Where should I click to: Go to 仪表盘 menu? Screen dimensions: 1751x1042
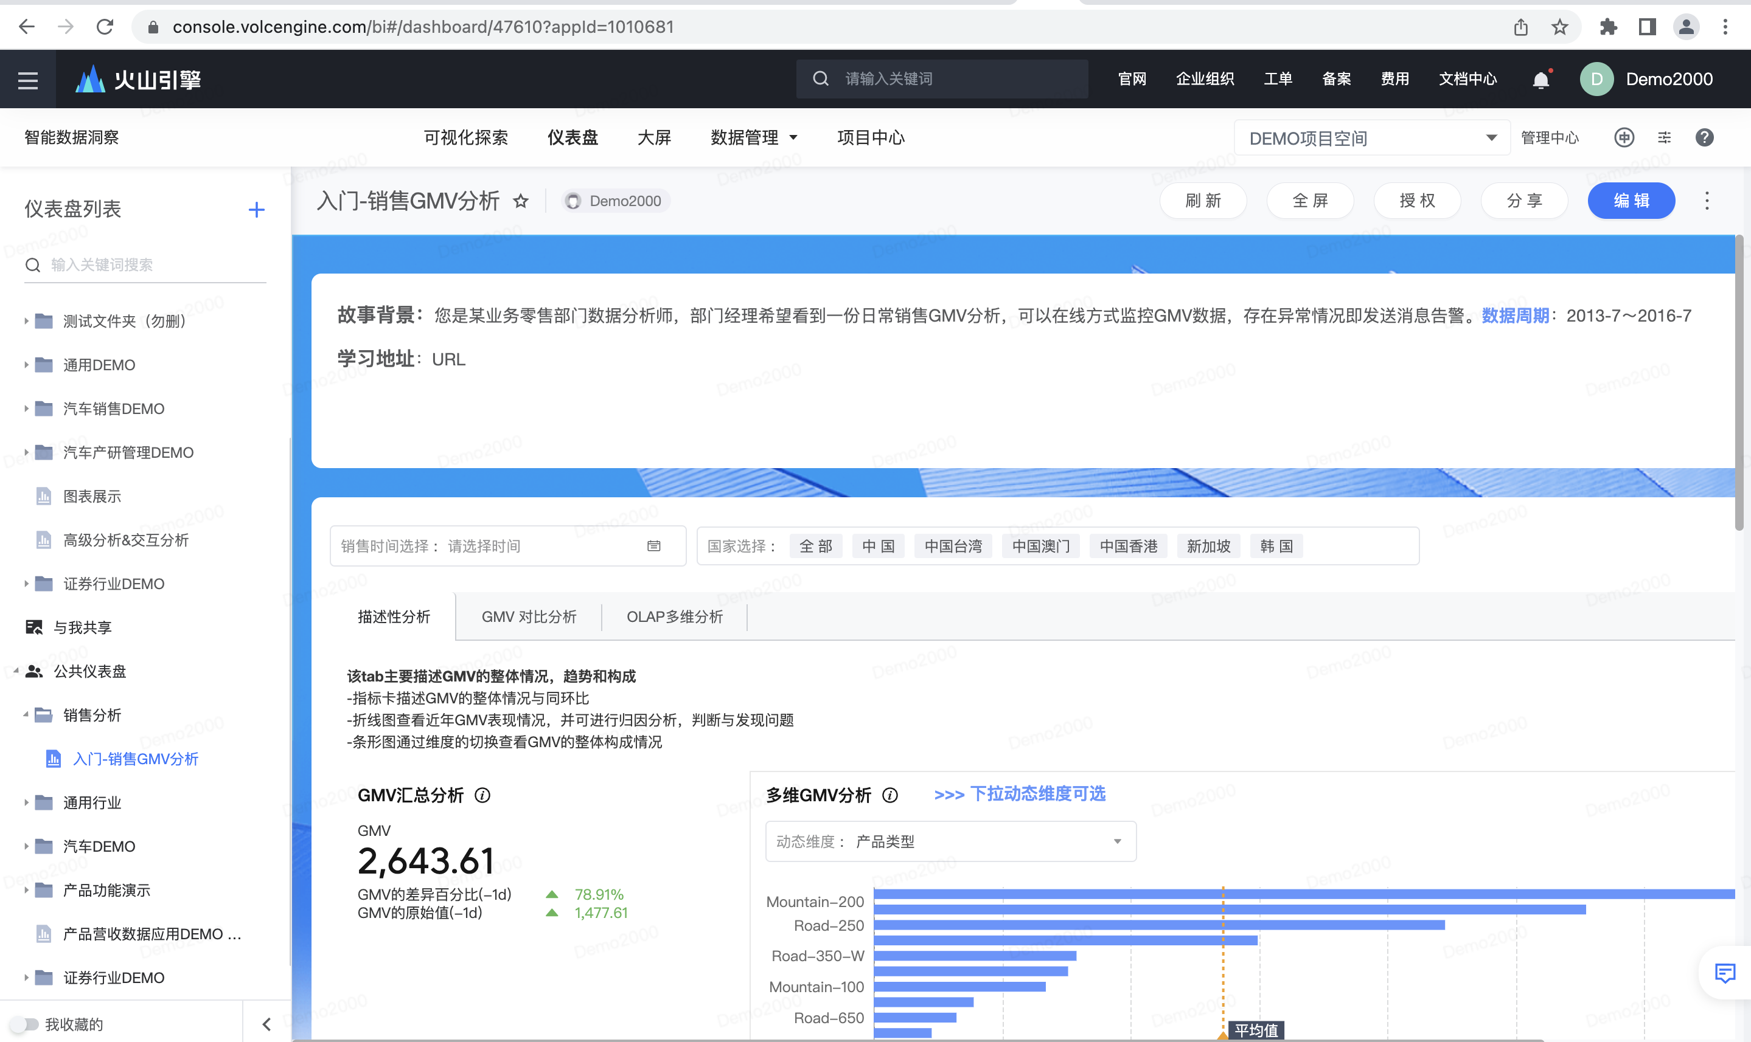[573, 137]
